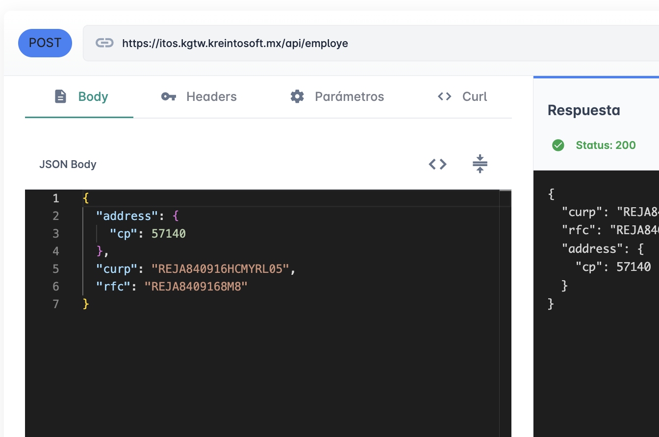This screenshot has height=437, width=659.
Task: Open the Parámetros tab
Action: click(349, 97)
